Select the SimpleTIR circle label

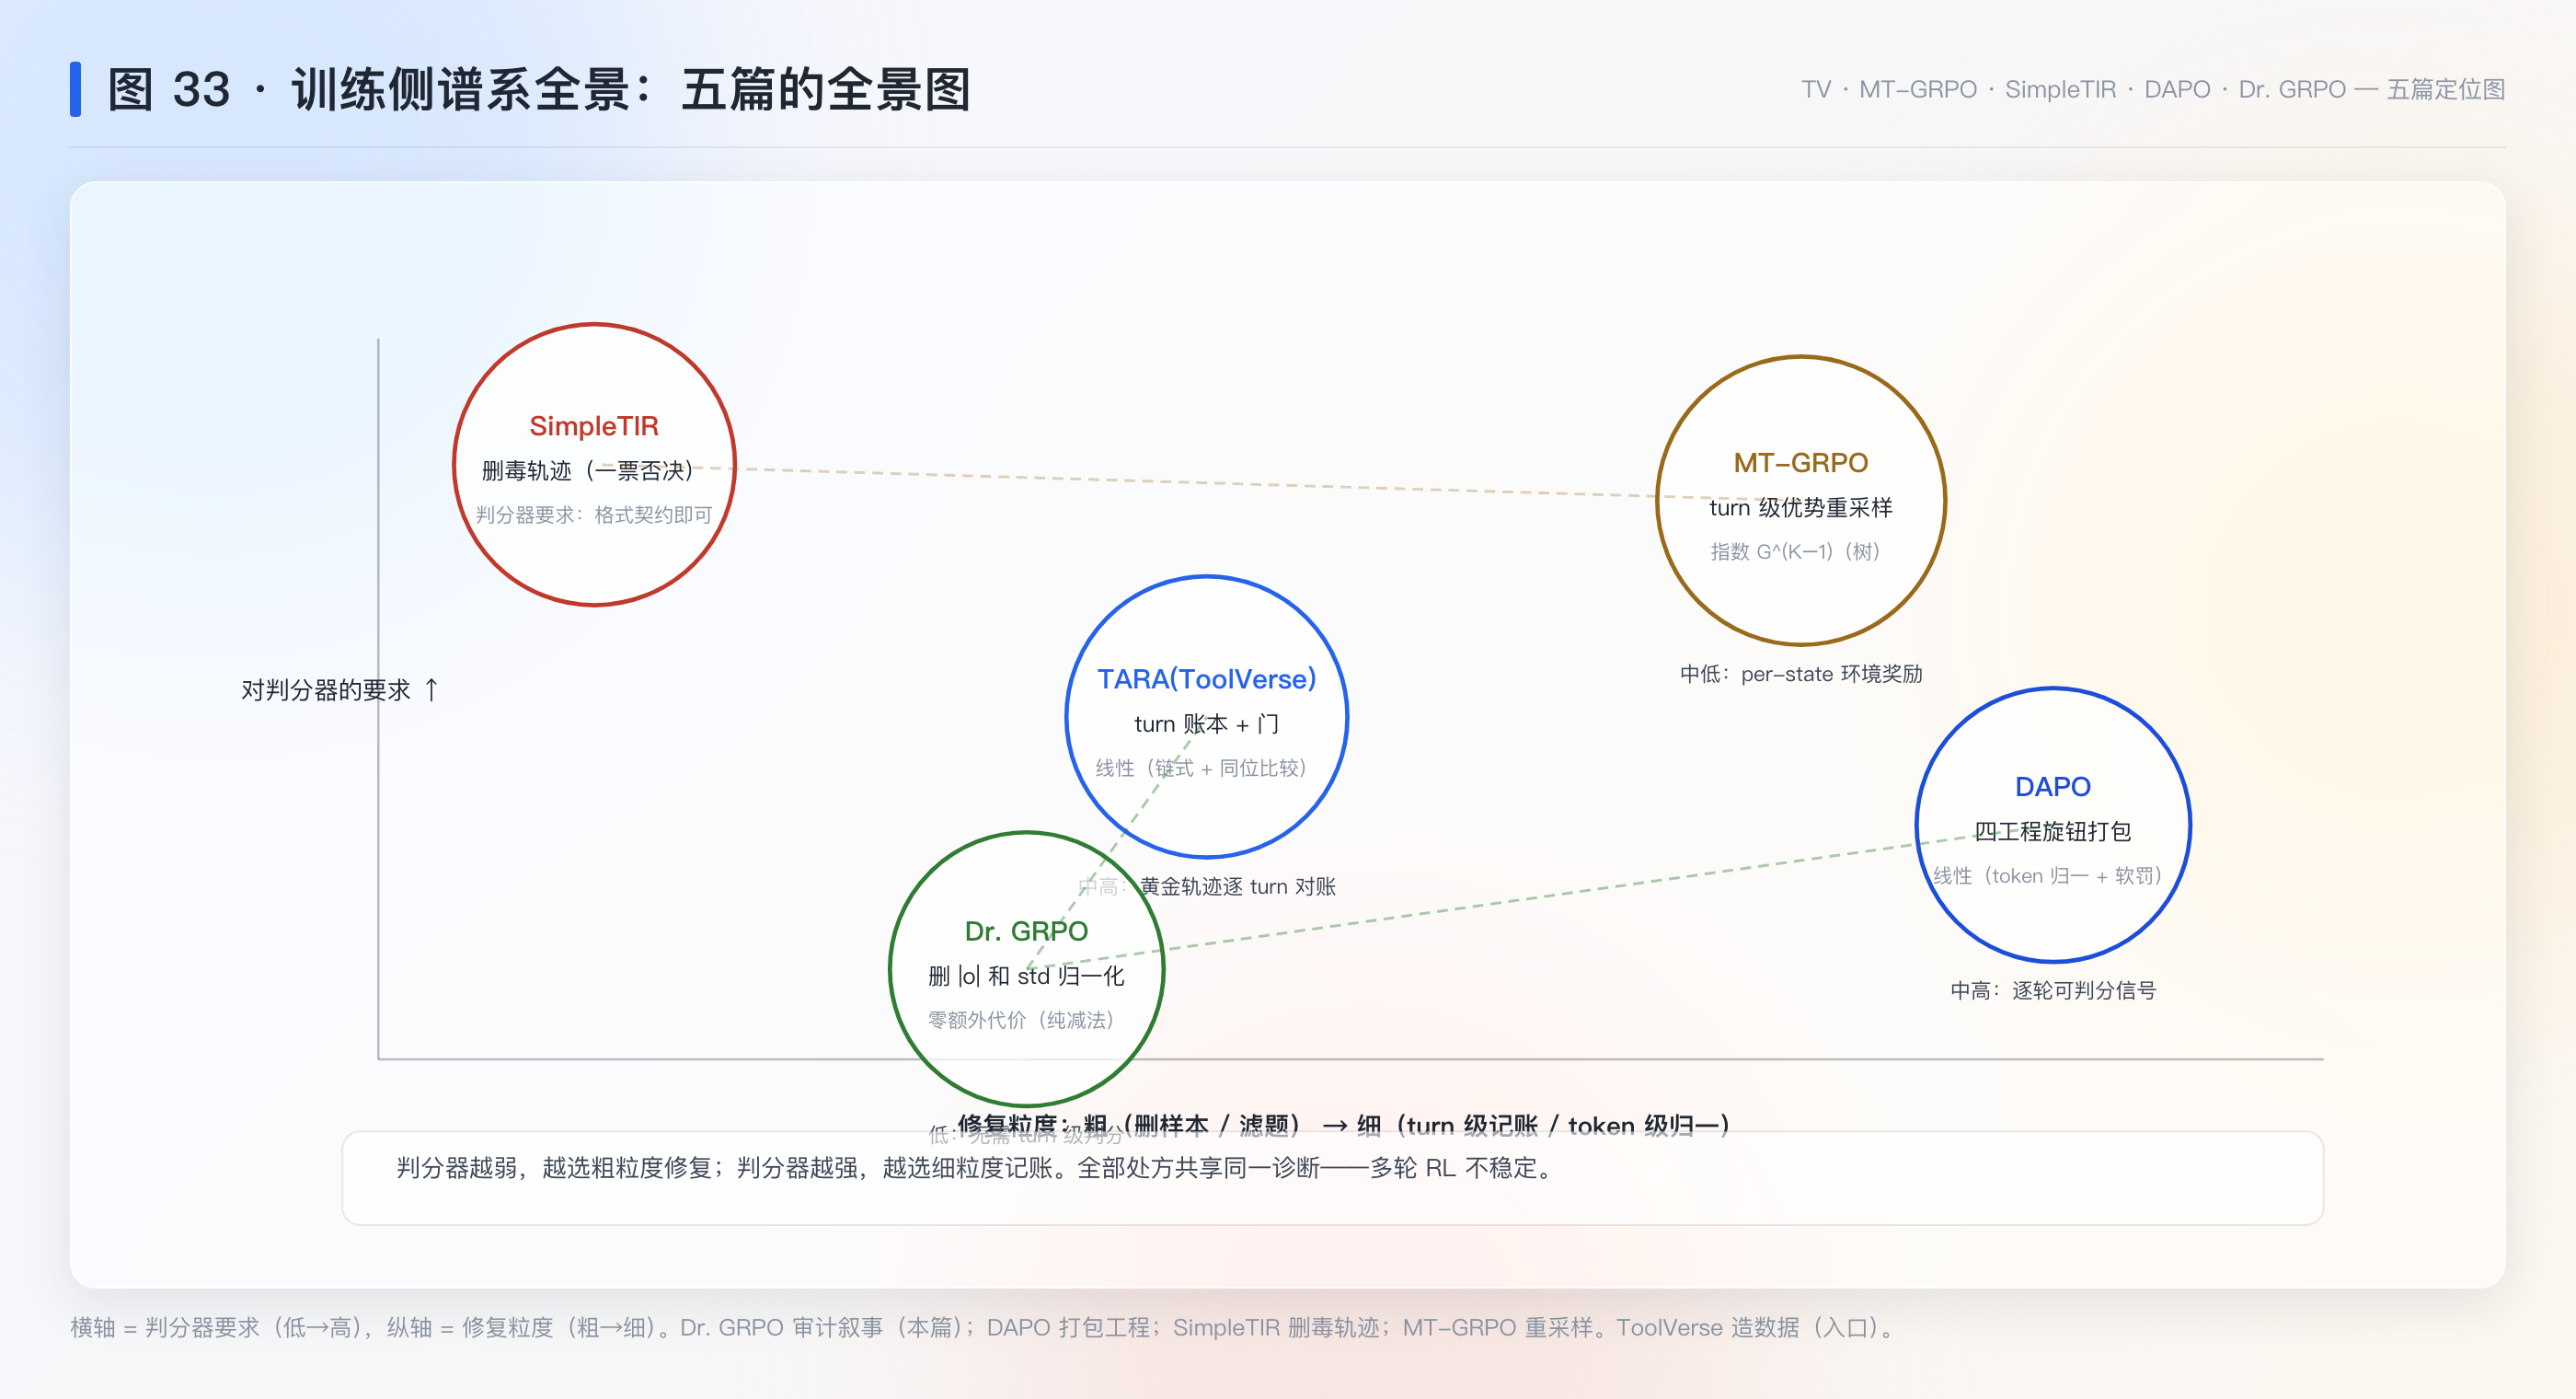point(594,425)
